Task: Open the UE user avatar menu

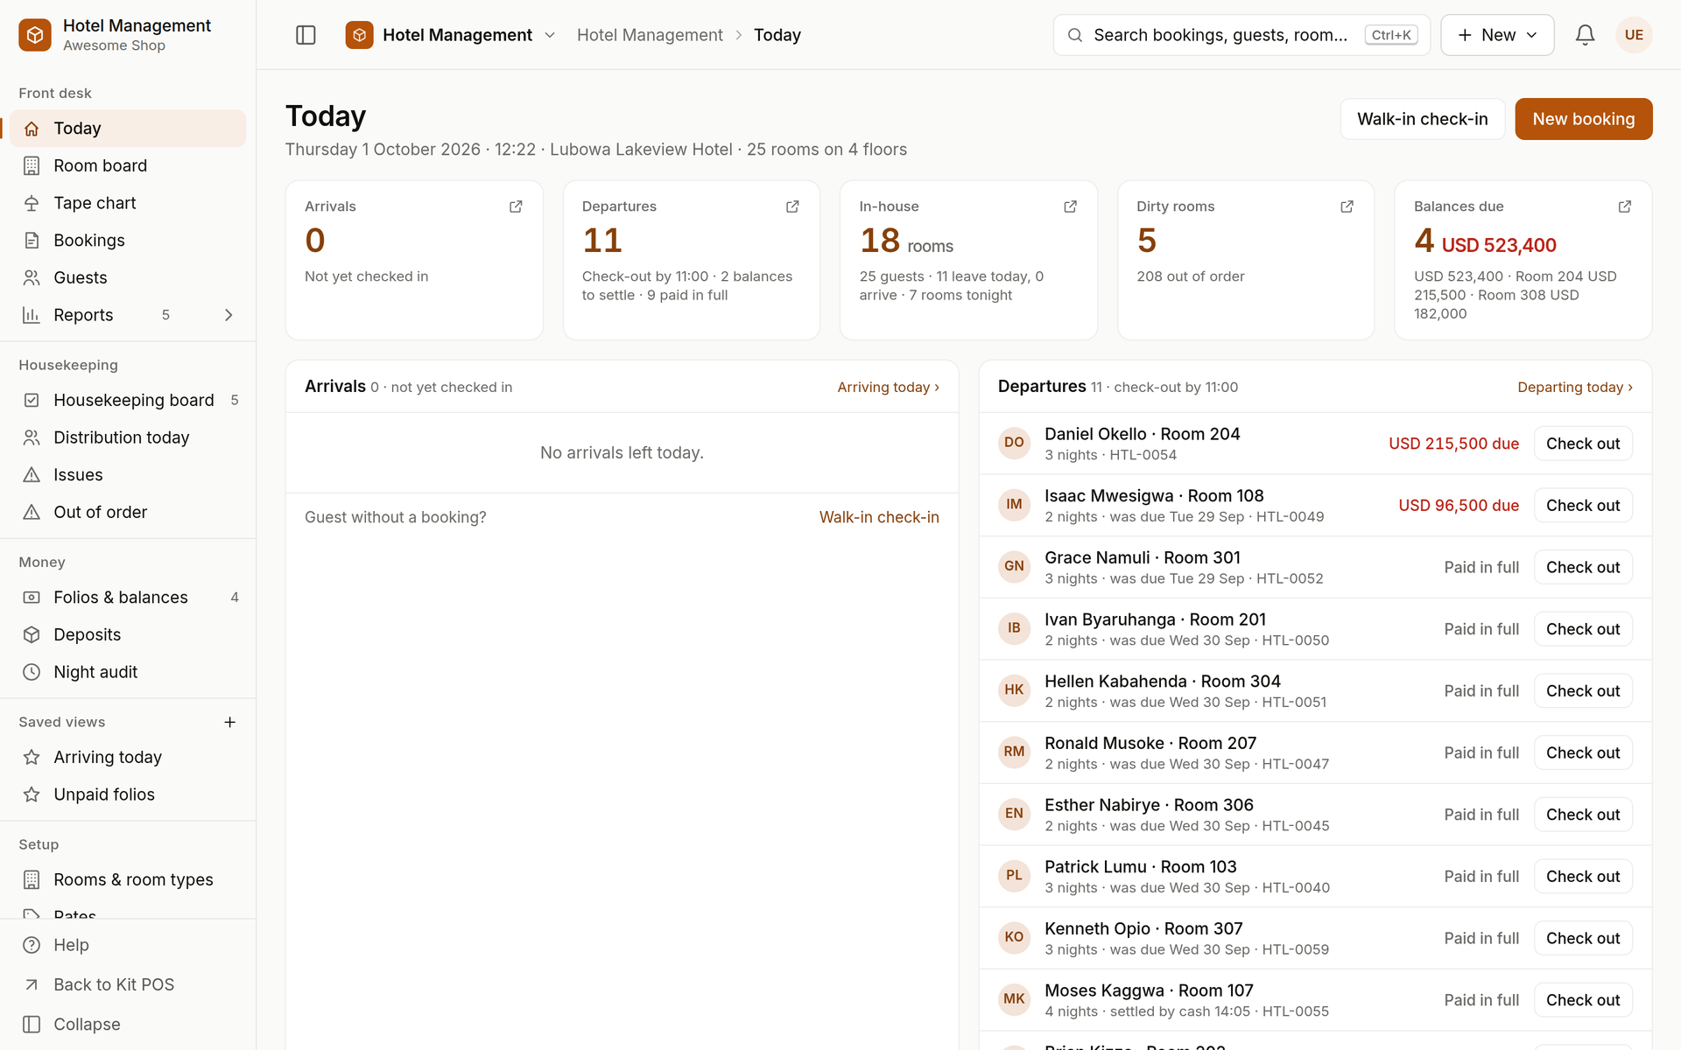Action: pos(1634,35)
